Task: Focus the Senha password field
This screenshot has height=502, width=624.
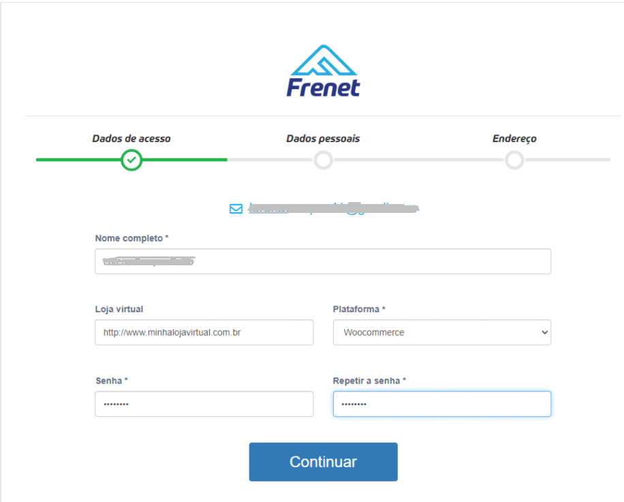Action: point(204,404)
